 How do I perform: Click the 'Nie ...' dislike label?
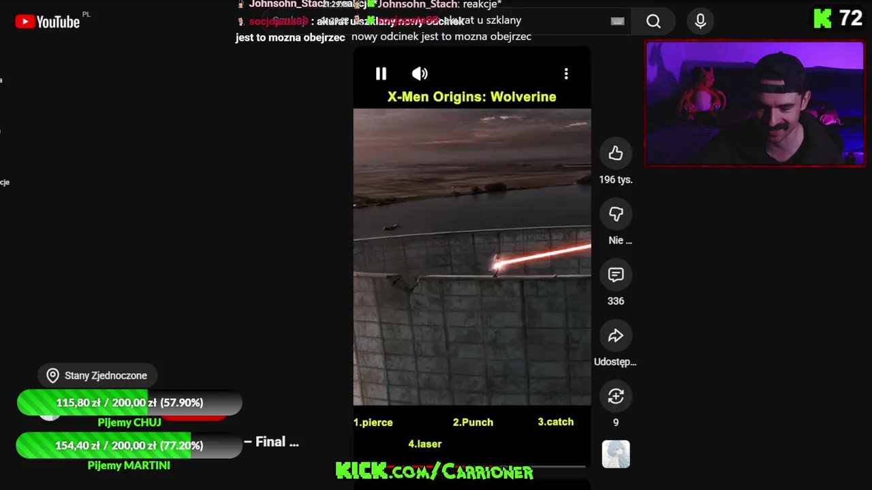pos(620,240)
